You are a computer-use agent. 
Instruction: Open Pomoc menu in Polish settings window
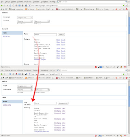point(52,71)
